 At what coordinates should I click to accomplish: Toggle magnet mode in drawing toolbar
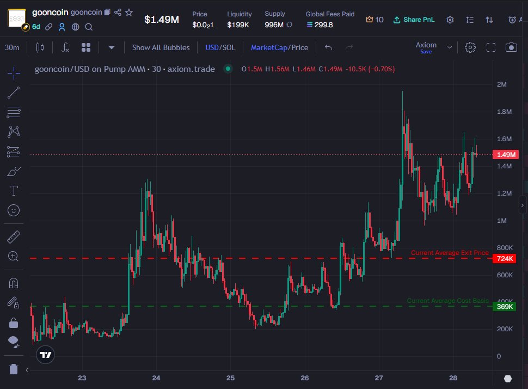(14, 283)
